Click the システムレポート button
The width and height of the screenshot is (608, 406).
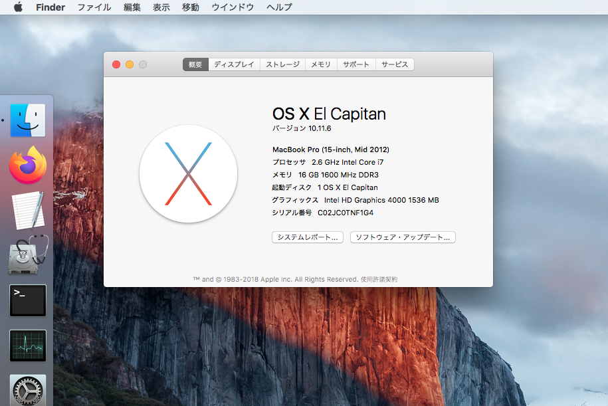click(308, 237)
